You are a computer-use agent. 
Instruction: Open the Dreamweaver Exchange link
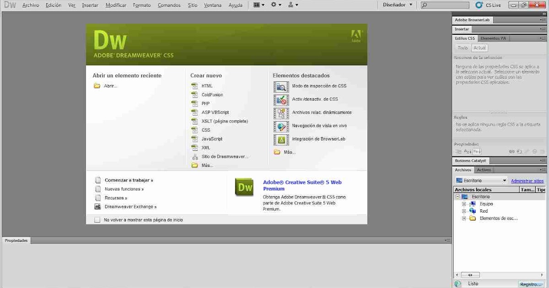(x=131, y=207)
